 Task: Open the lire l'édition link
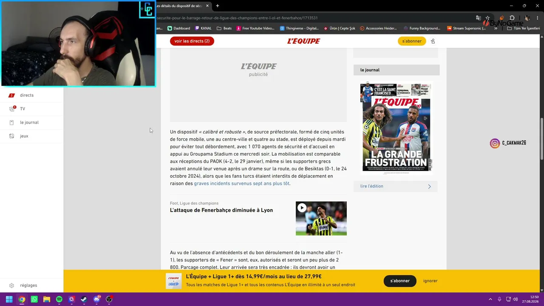[x=395, y=186]
